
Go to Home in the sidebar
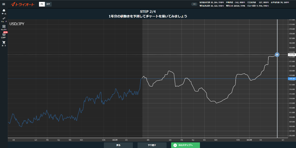coord(4,12)
